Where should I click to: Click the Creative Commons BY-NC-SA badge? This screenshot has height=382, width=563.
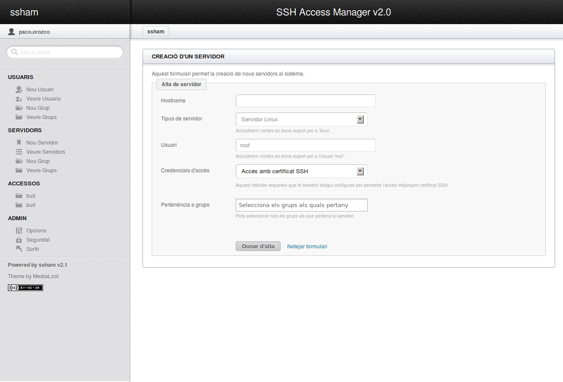[x=25, y=287]
